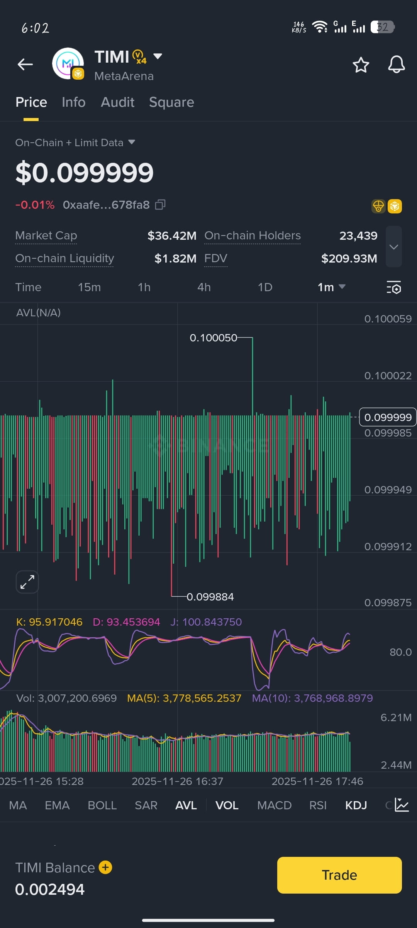Tap the On-chain Liquidity label
417x928 pixels.
coord(64,258)
